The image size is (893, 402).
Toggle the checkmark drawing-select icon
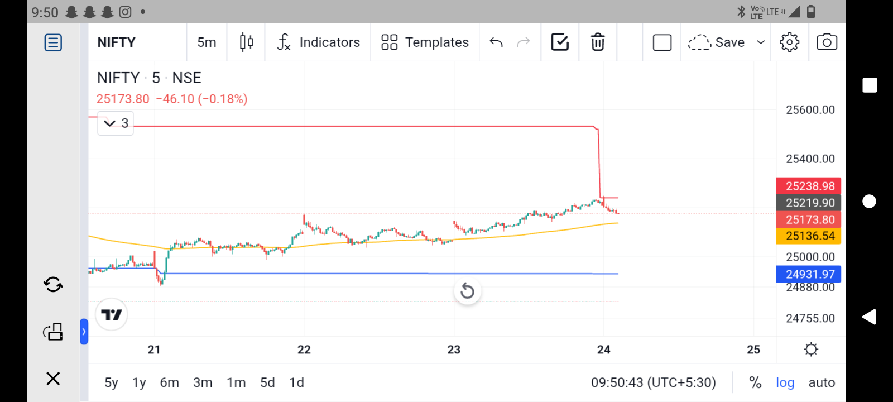560,42
